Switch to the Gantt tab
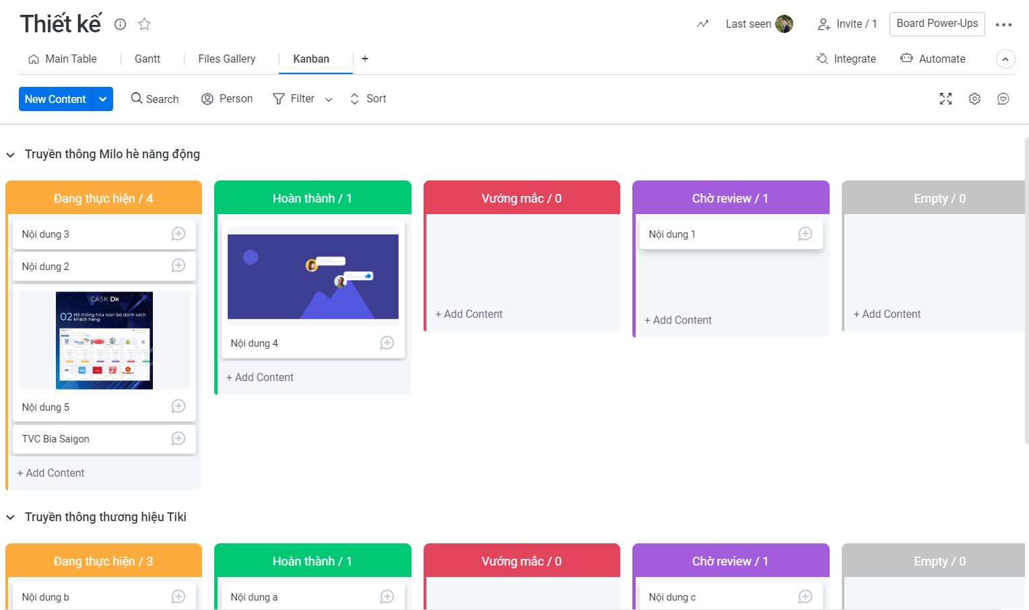 point(147,59)
